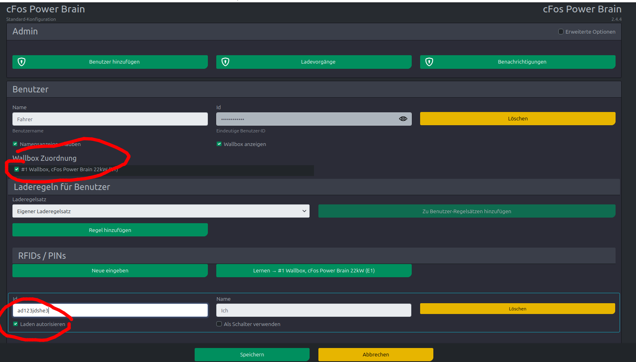
Task: Click Lernen #1 Wallbox button
Action: coord(314,271)
